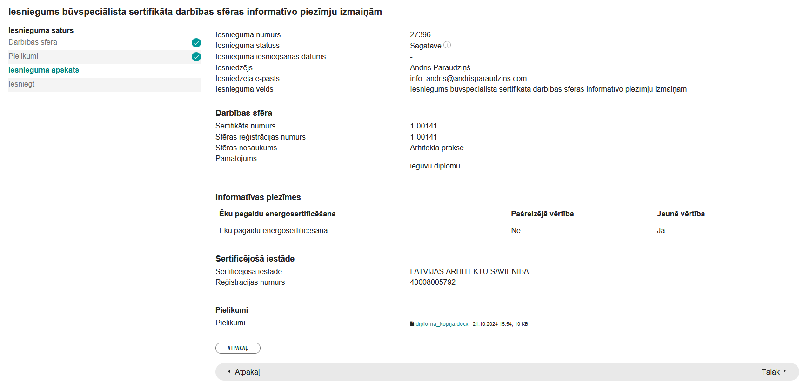Click the email info_andris@andrisparaudzins.com
Image resolution: width=804 pixels, height=383 pixels.
pos(468,79)
